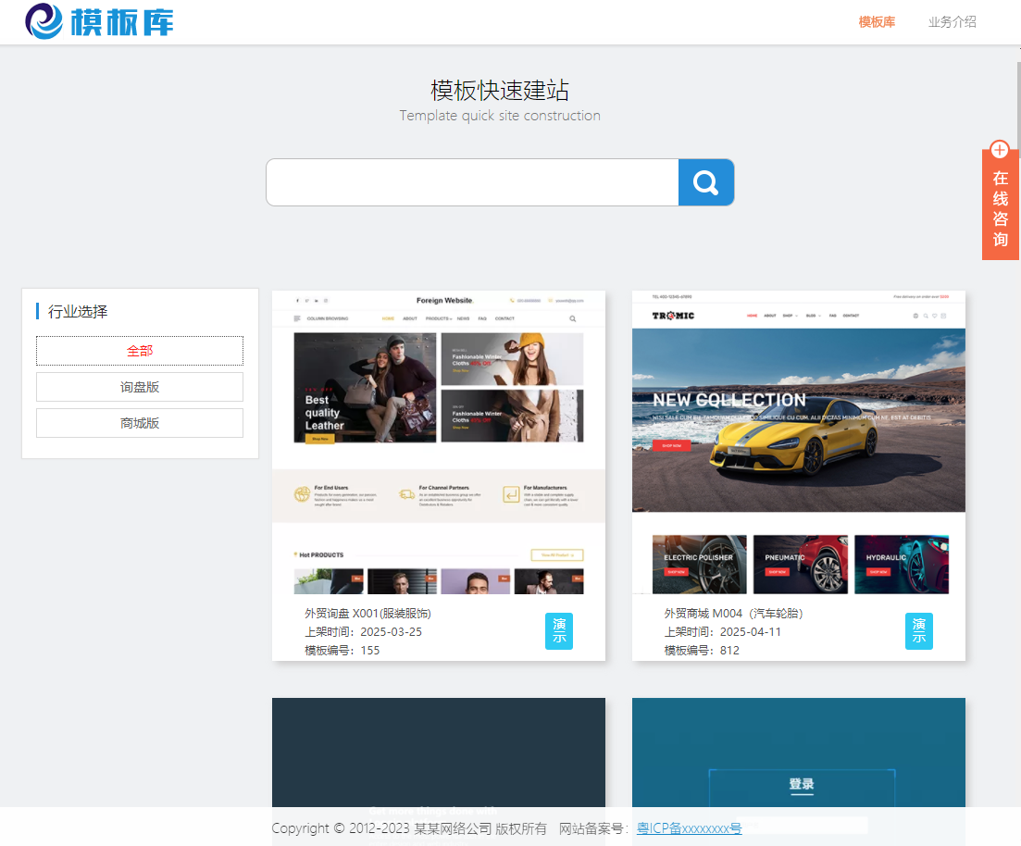Click the blue search magnifier button
1021x846 pixels.
click(706, 182)
